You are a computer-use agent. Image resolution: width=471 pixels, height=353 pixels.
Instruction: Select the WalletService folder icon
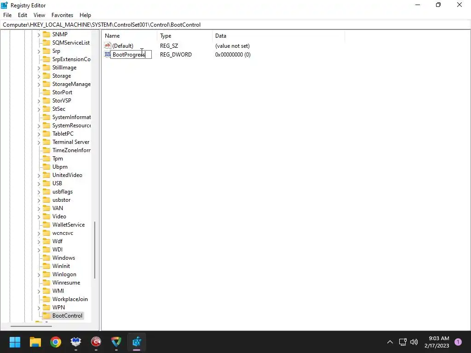(x=46, y=224)
